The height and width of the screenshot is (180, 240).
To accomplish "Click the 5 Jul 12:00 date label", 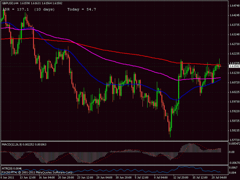I will pyautogui.click(x=142, y=178).
